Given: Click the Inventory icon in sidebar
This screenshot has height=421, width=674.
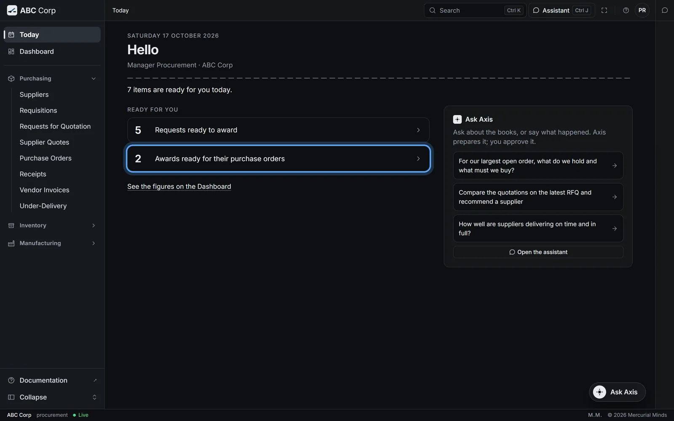Looking at the screenshot, I should click(x=11, y=226).
